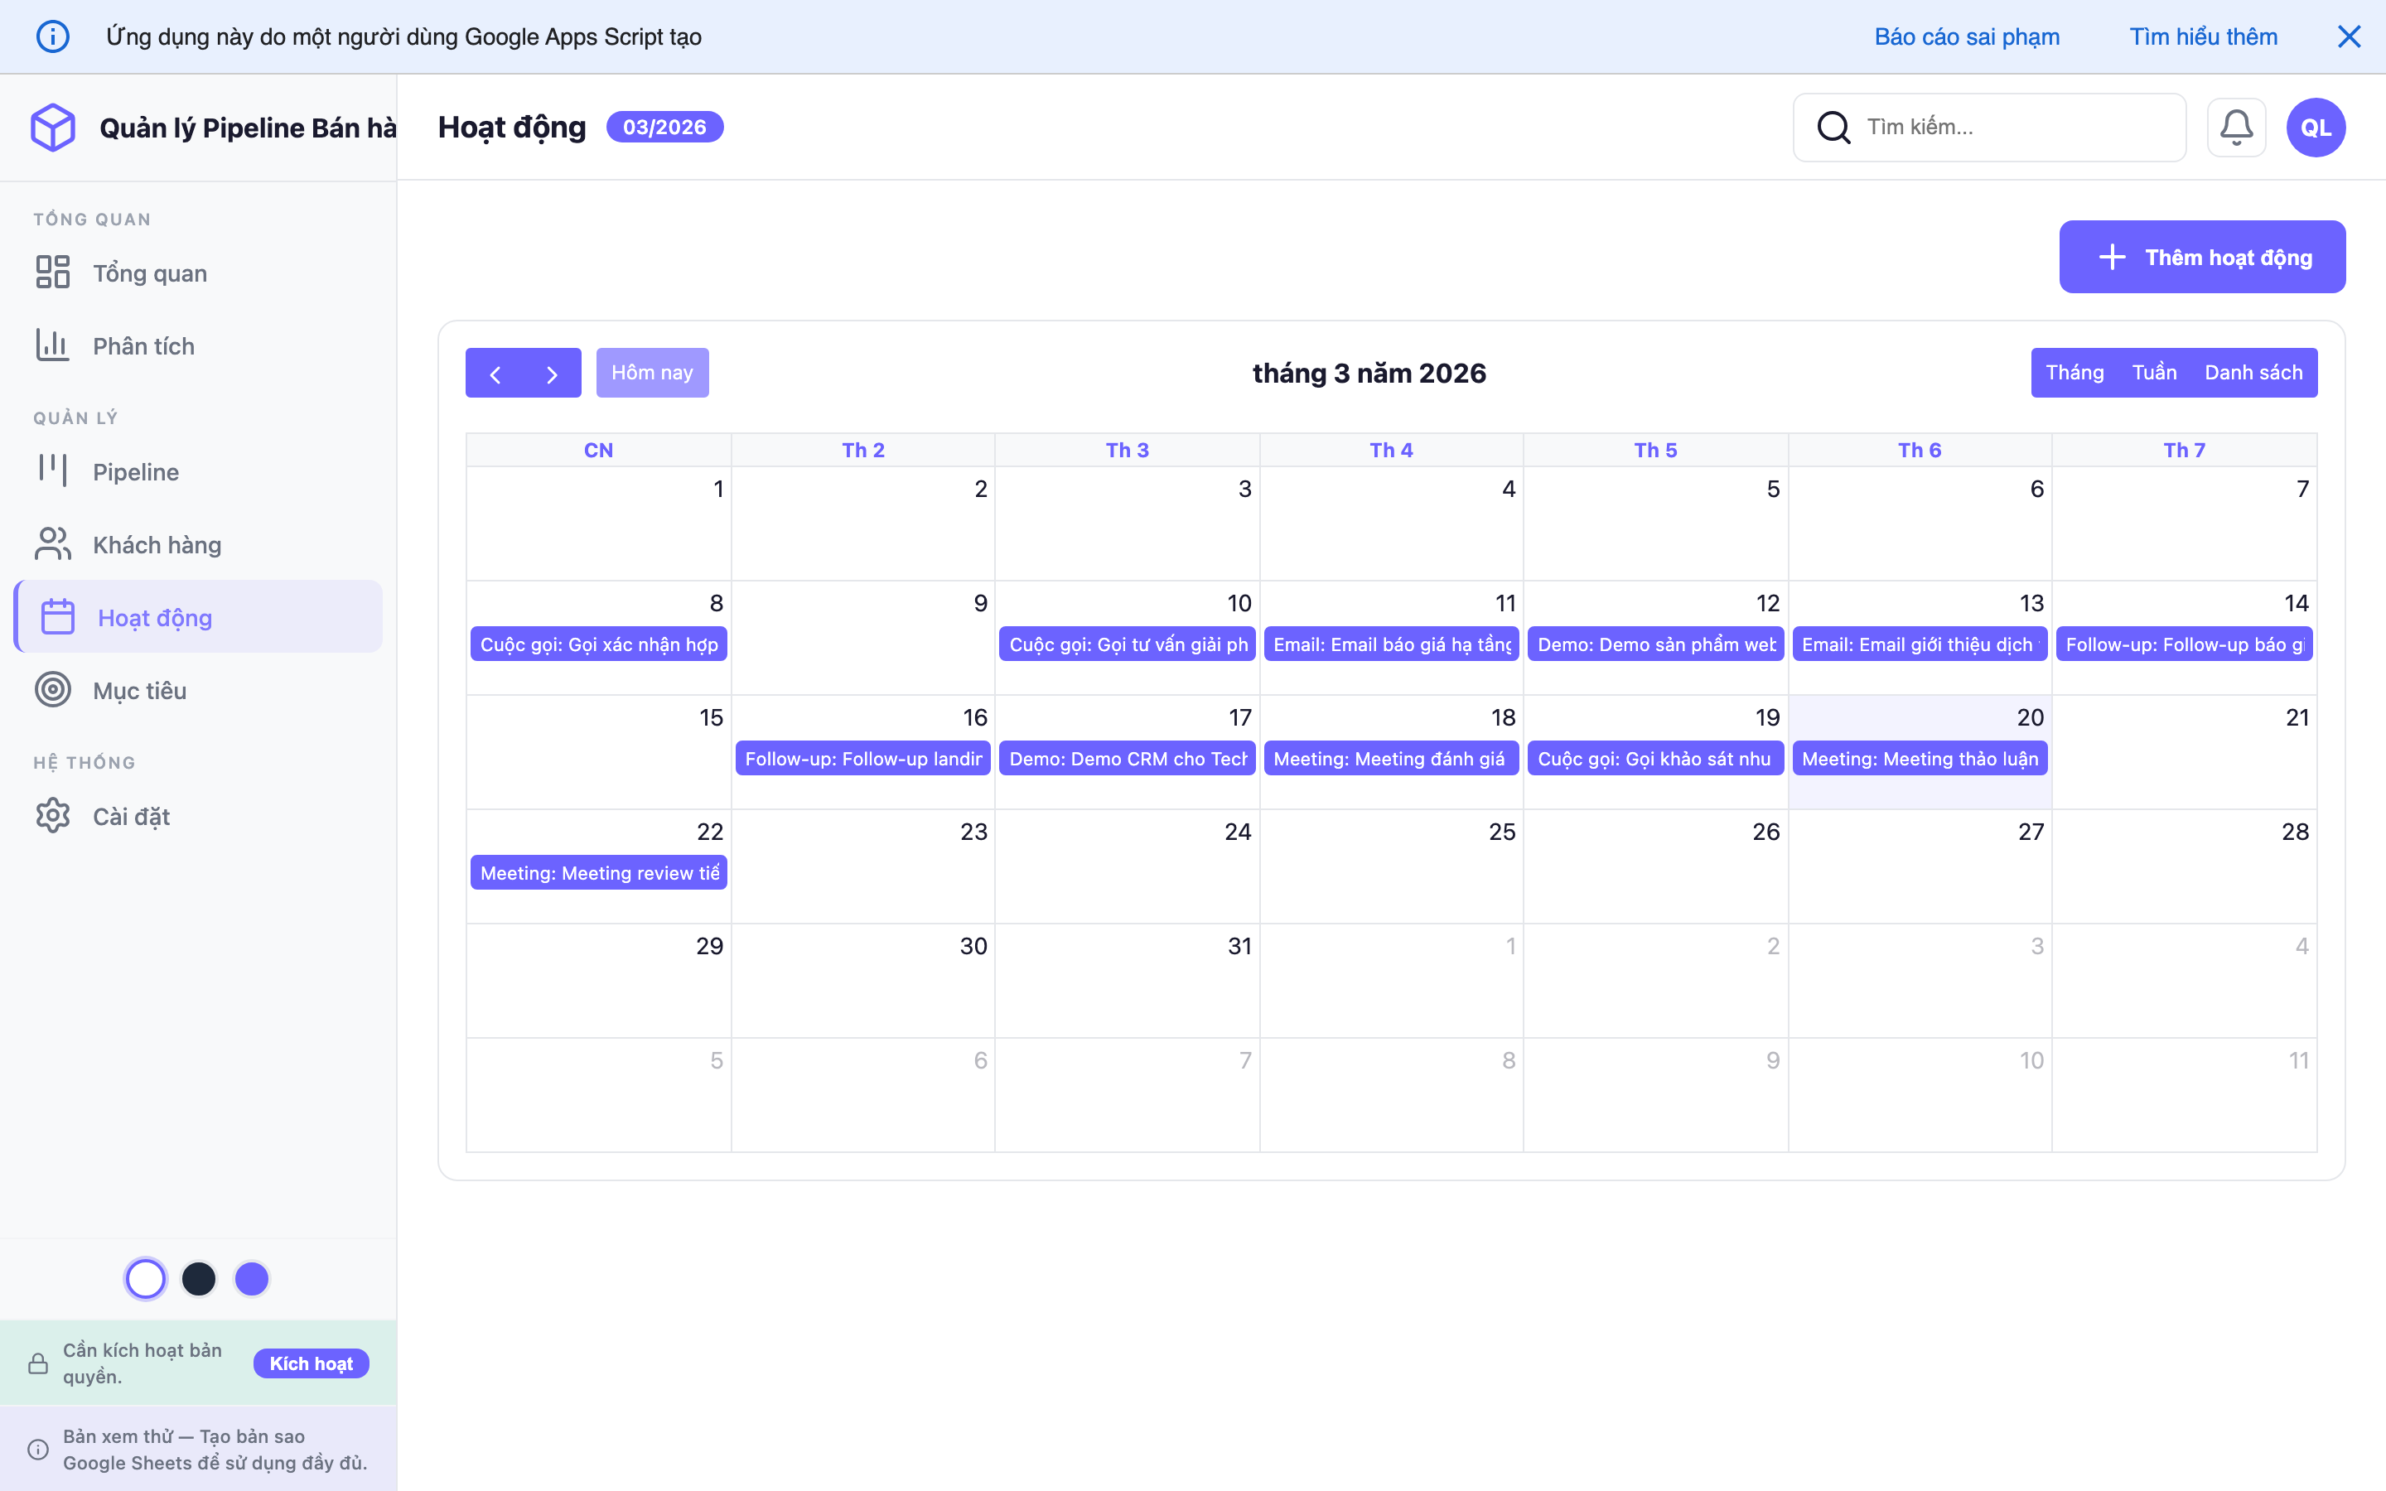2386x1491 pixels.
Task: Switch calendar to Tuần view
Action: pos(2153,373)
